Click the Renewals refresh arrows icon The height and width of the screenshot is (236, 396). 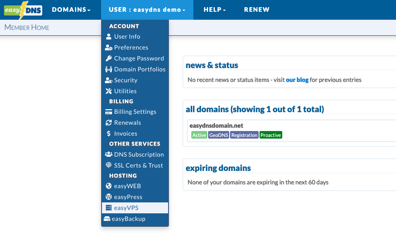tap(109, 123)
